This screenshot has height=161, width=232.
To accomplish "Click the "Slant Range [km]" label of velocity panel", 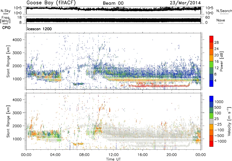I will [x=8, y=121].
